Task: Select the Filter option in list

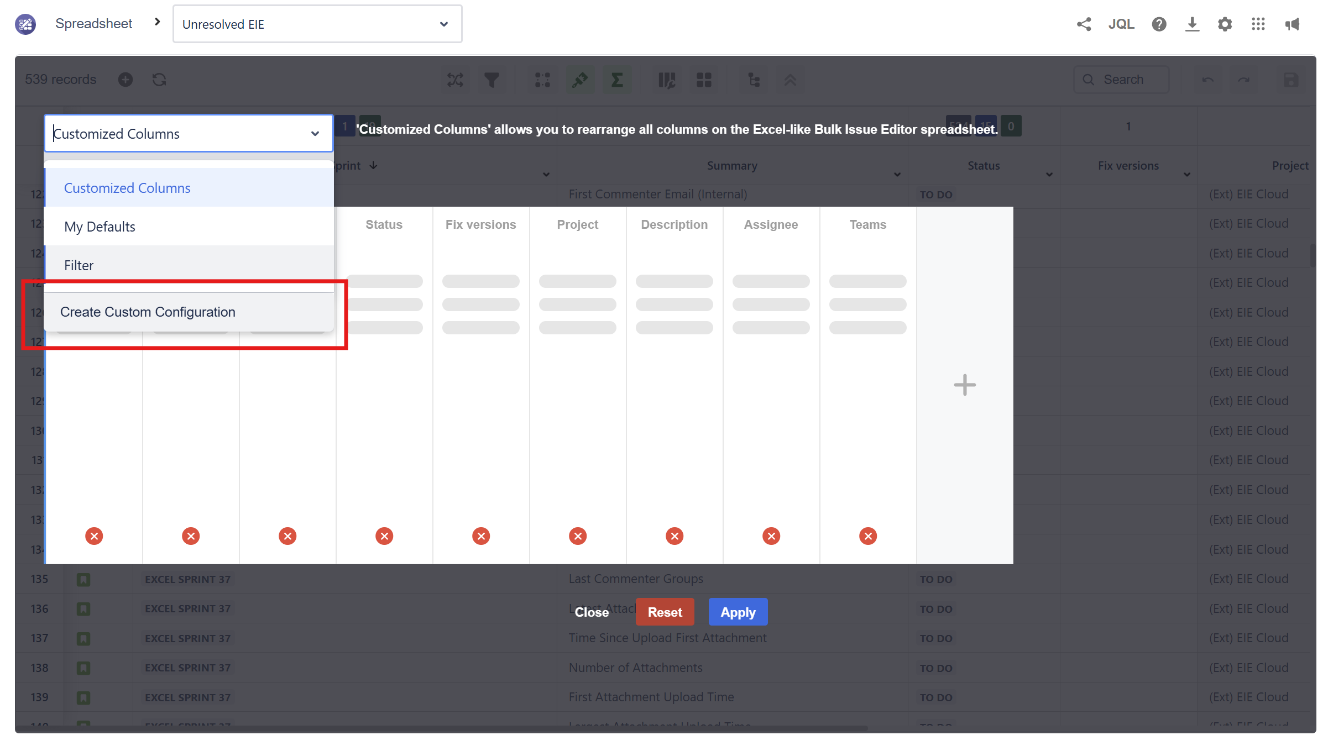Action: pyautogui.click(x=79, y=265)
